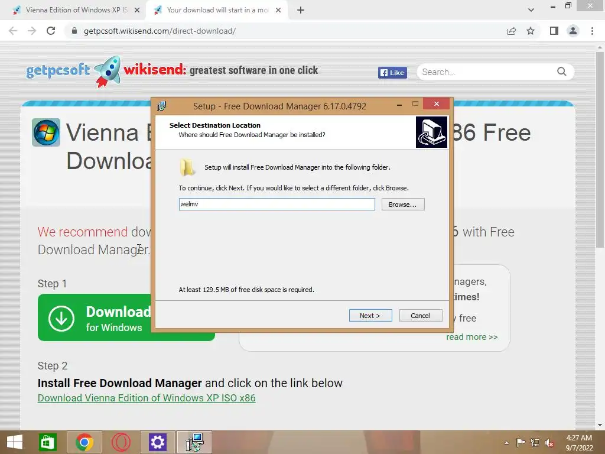
Task: Click the circular download arrow icon
Action: tap(61, 319)
